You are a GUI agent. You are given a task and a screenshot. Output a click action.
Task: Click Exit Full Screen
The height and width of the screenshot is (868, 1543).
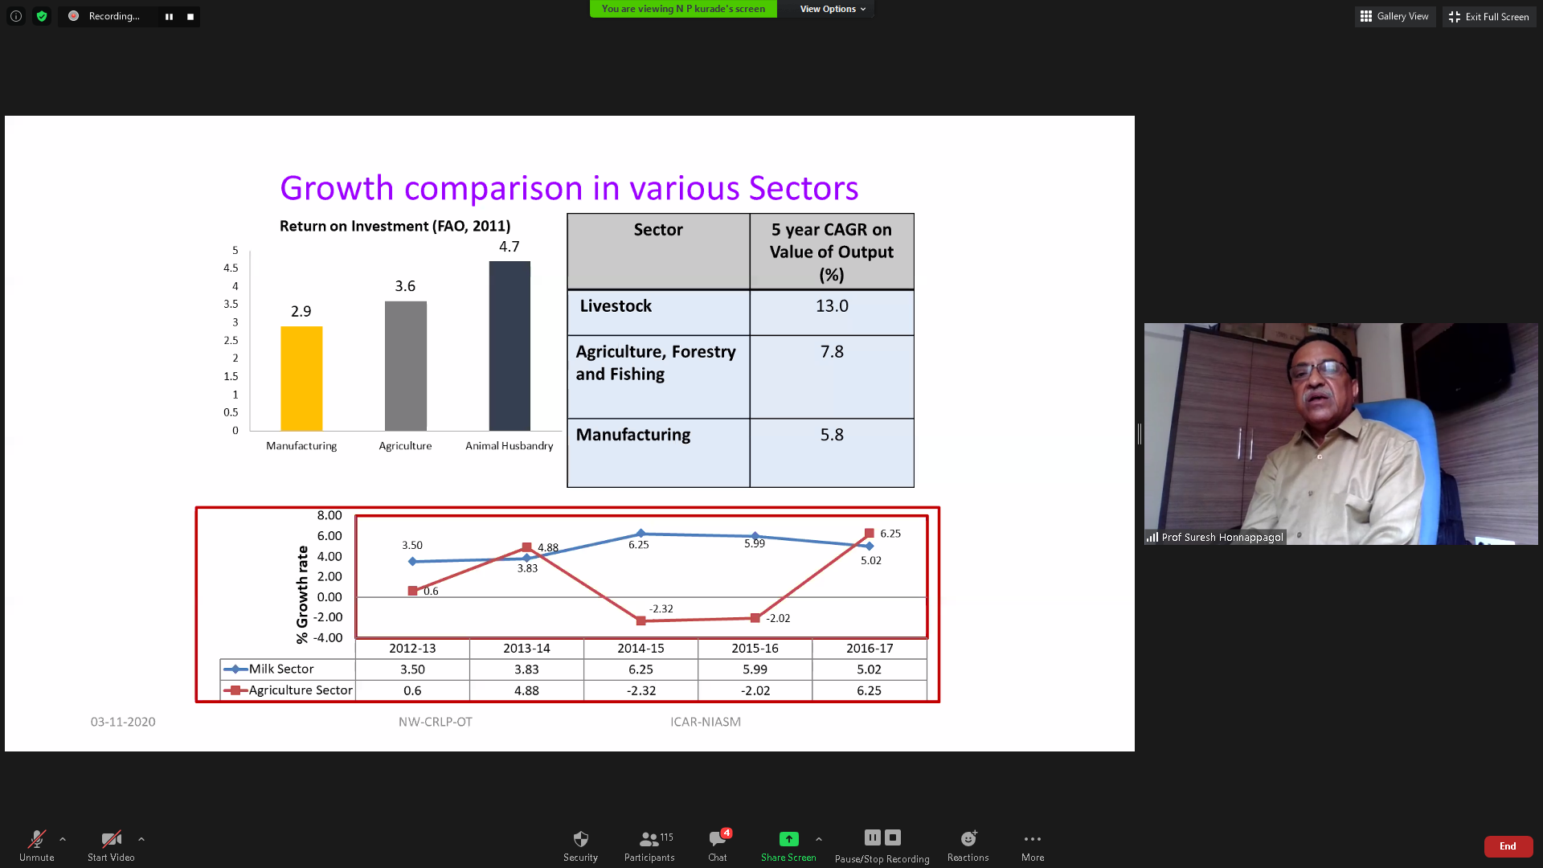[1489, 16]
